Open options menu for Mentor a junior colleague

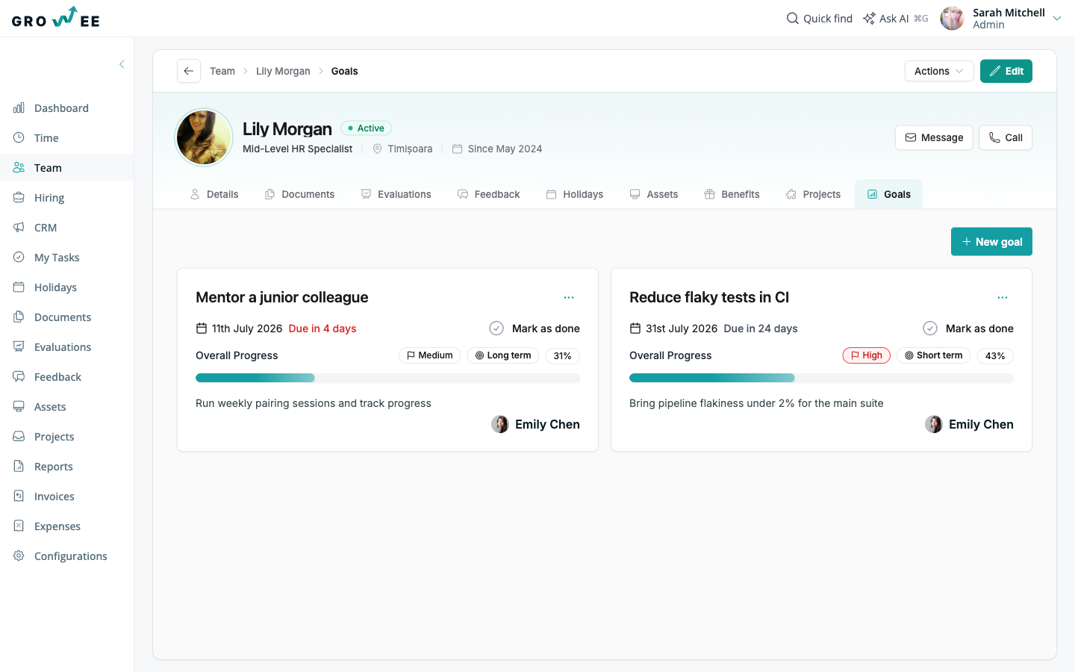click(x=569, y=297)
